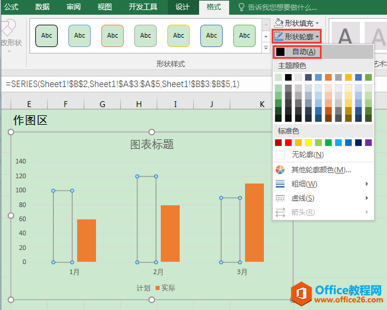The height and width of the screenshot is (310, 387).
Task: Pick standard dark red color swatch
Action: tap(278, 143)
